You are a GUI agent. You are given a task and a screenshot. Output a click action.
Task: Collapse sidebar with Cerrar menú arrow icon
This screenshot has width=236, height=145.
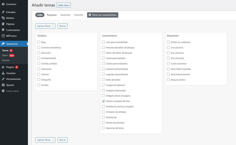3,91
